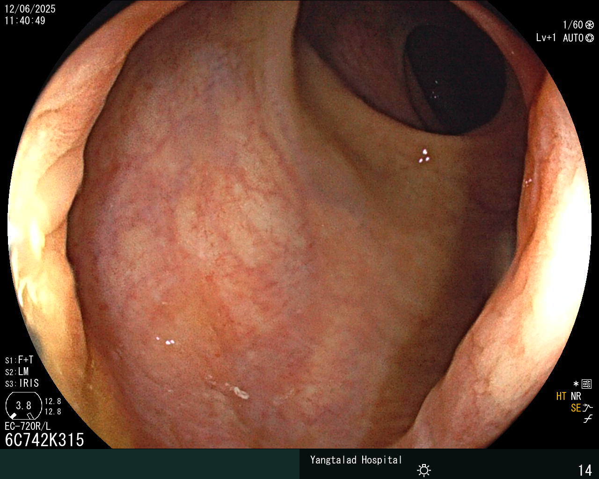Click the serial number 6C742K315

44,440
